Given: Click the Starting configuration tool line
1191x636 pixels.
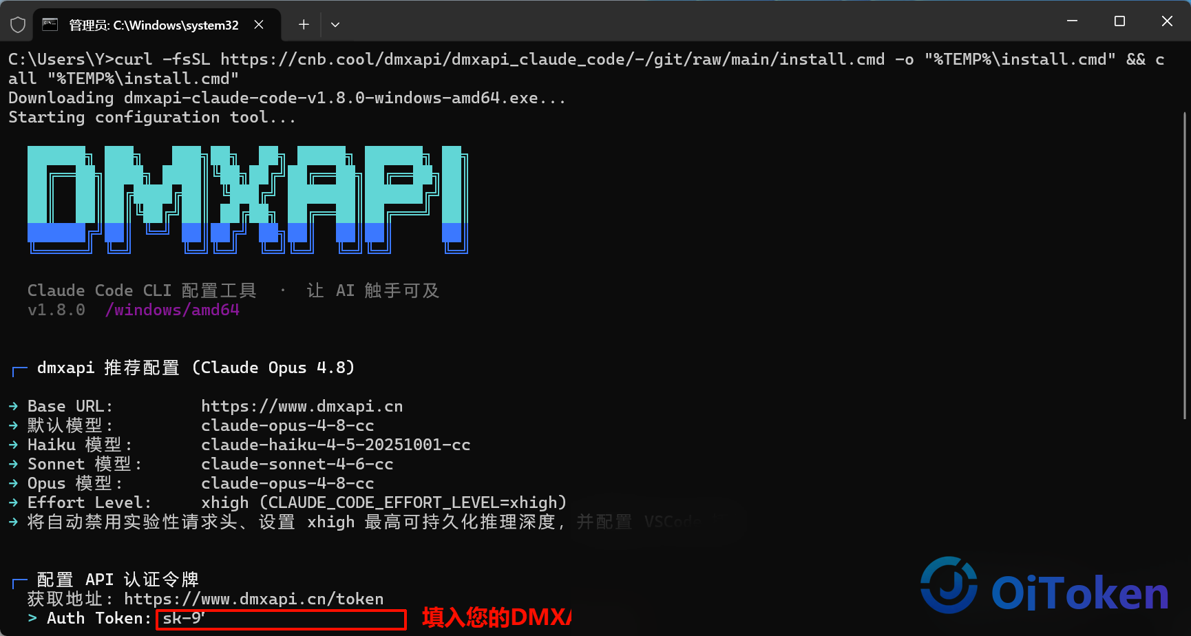Looking at the screenshot, I should 152,117.
